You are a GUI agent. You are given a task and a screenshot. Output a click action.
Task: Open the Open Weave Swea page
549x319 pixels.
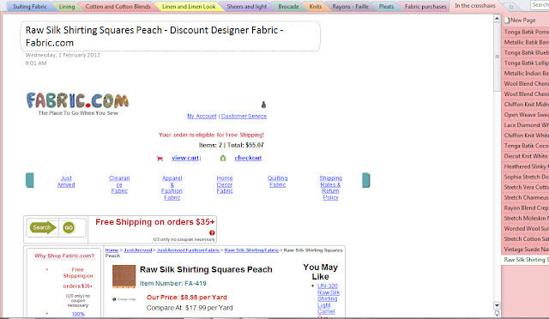tap(526, 115)
